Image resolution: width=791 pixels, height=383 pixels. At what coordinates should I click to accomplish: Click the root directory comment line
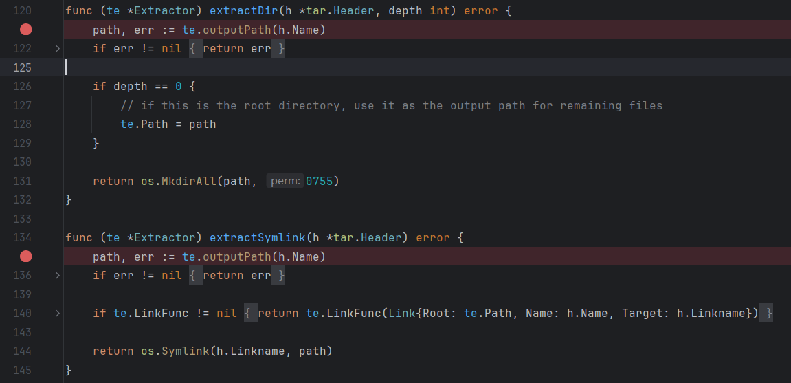(391, 106)
